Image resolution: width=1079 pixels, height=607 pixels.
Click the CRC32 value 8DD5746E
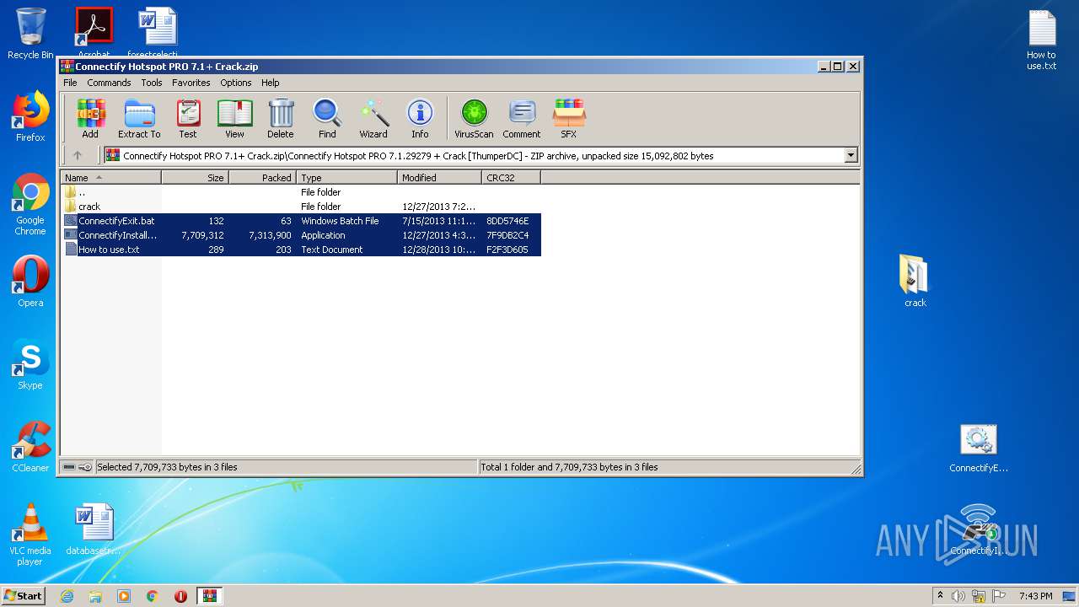pyautogui.click(x=507, y=221)
